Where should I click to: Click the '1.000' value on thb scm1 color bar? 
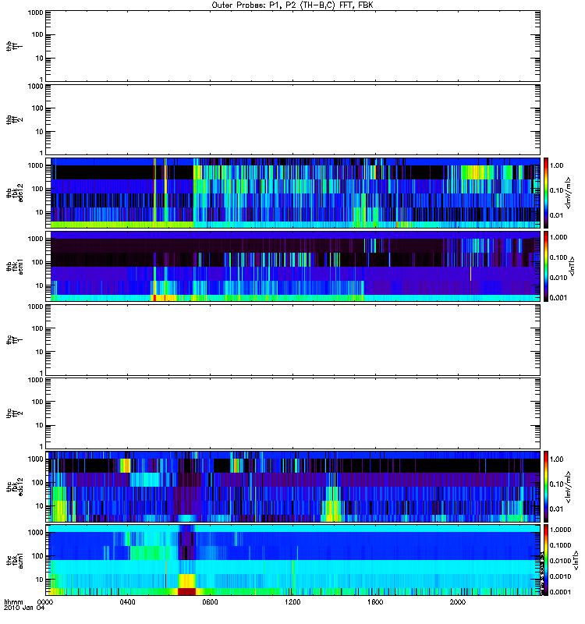(558, 237)
